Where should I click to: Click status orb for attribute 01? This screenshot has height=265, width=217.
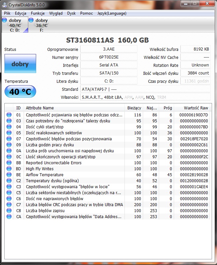click(x=9, y=115)
